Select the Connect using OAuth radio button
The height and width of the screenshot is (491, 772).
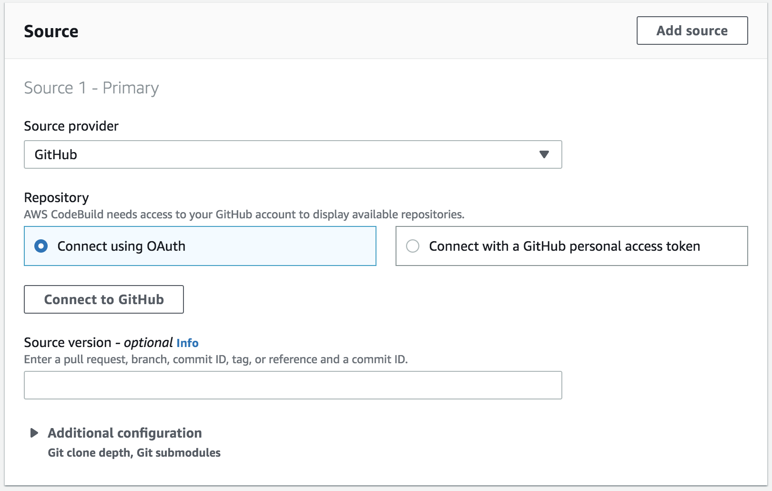pos(41,246)
